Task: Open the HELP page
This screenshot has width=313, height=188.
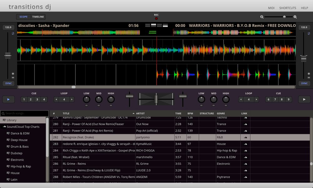Action: 304,8
